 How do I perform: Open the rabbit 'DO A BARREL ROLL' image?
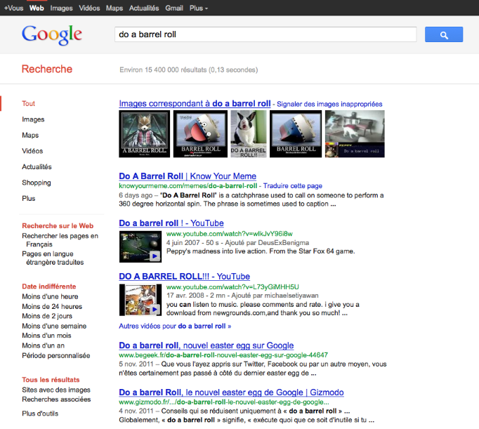pos(249,134)
